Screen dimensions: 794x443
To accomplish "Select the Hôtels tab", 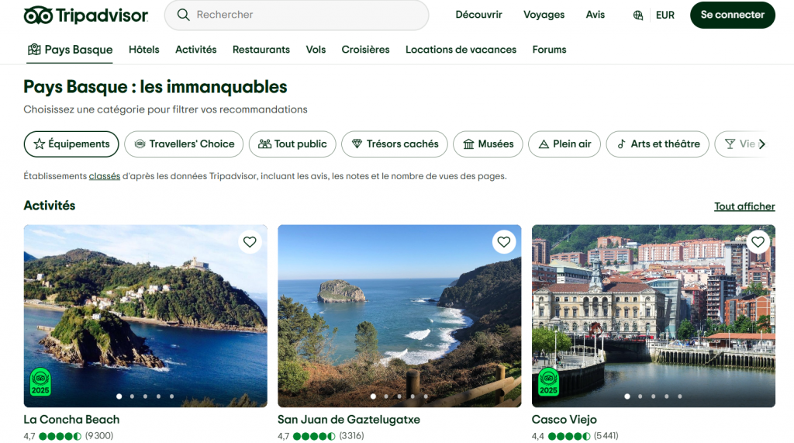I will point(143,50).
